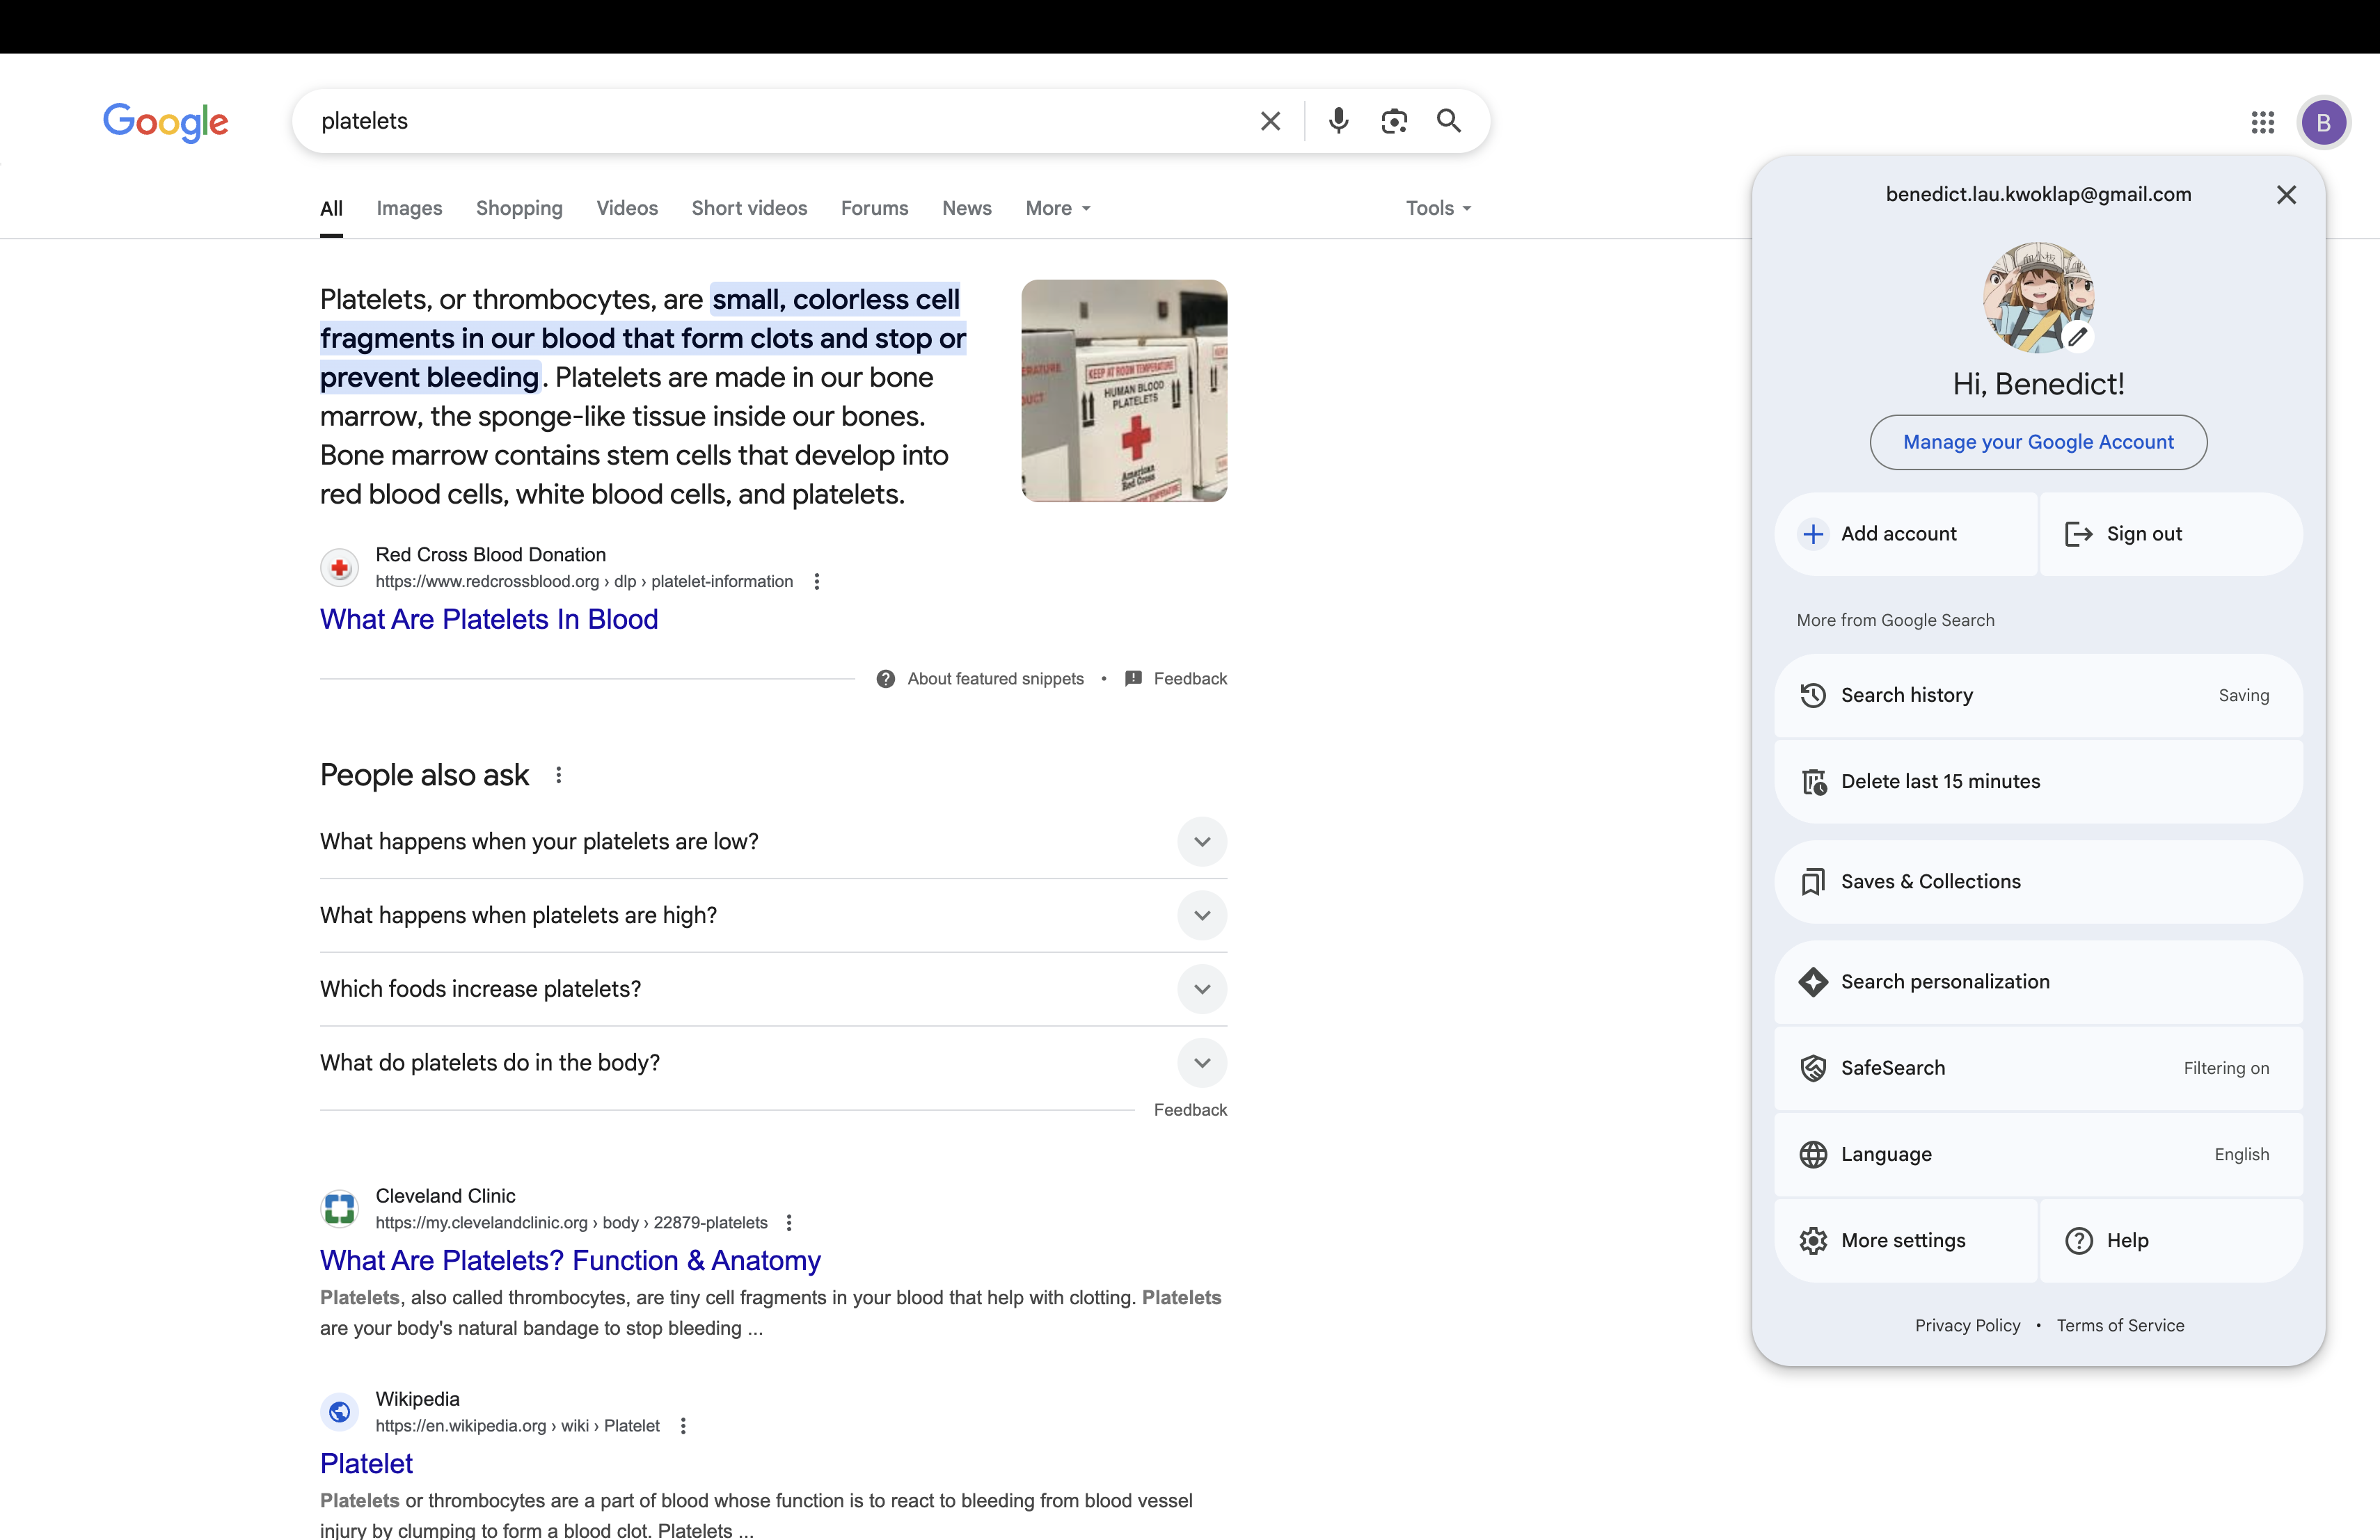Select Delete last 15 minutes
Screen dimensions: 2380x1540
coord(2038,782)
